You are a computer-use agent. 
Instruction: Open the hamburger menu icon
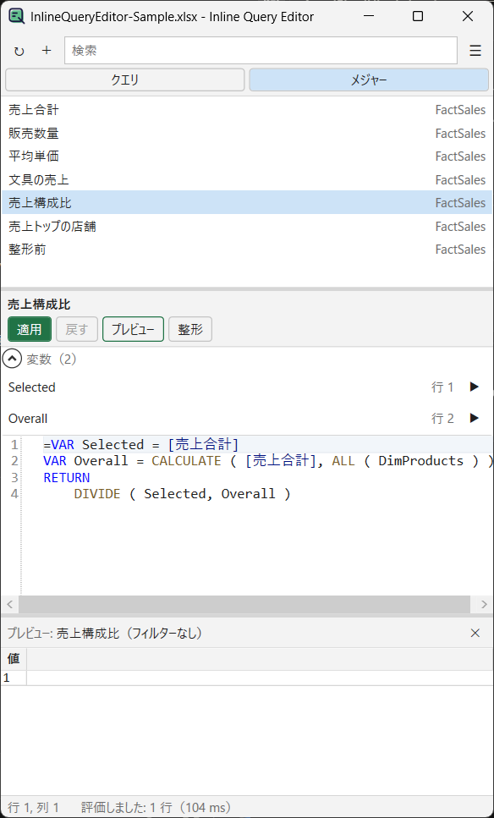[475, 51]
